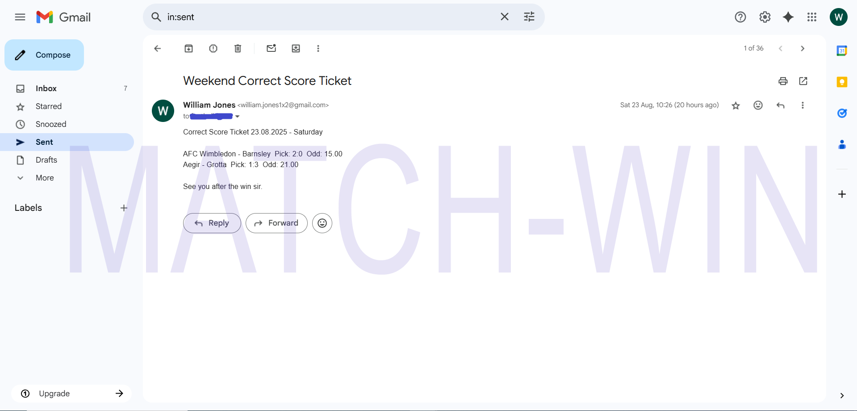This screenshot has height=411, width=857.
Task: Open the message's three-dot more menu
Action: (803, 105)
